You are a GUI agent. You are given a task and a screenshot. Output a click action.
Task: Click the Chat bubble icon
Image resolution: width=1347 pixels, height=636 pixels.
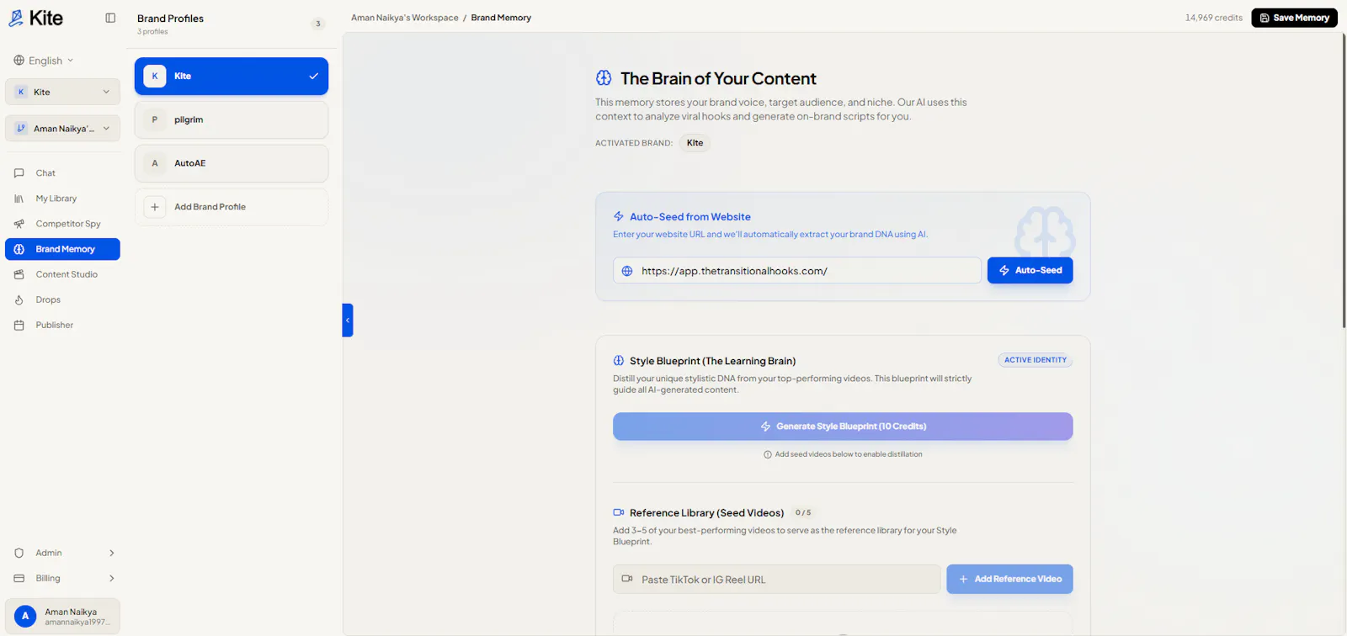19,173
